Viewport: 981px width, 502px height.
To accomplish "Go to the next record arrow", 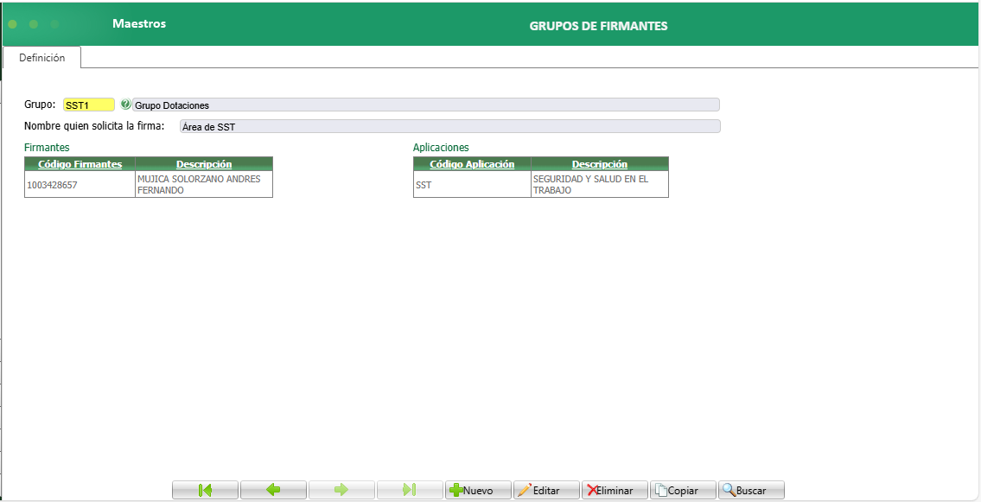I will coord(341,490).
